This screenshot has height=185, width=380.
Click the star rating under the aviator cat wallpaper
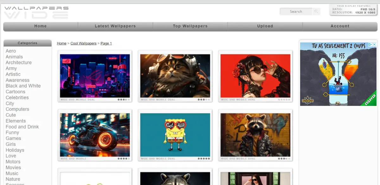pos(204,100)
